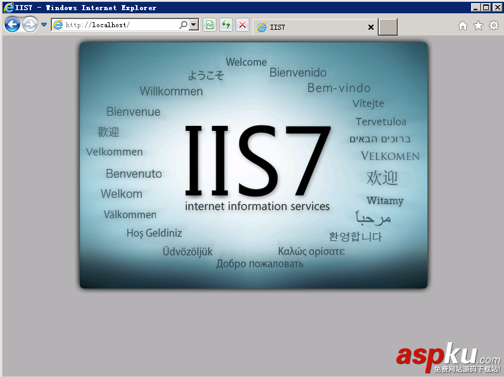Click the 'Welkom' text
This screenshot has height=377, width=504.
[122, 194]
